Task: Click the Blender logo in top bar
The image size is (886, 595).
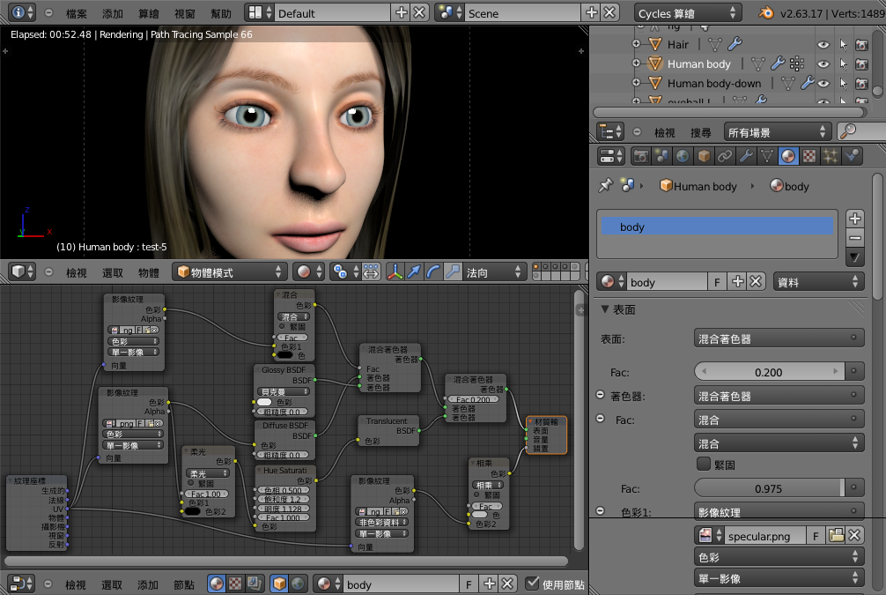Action: (x=766, y=12)
